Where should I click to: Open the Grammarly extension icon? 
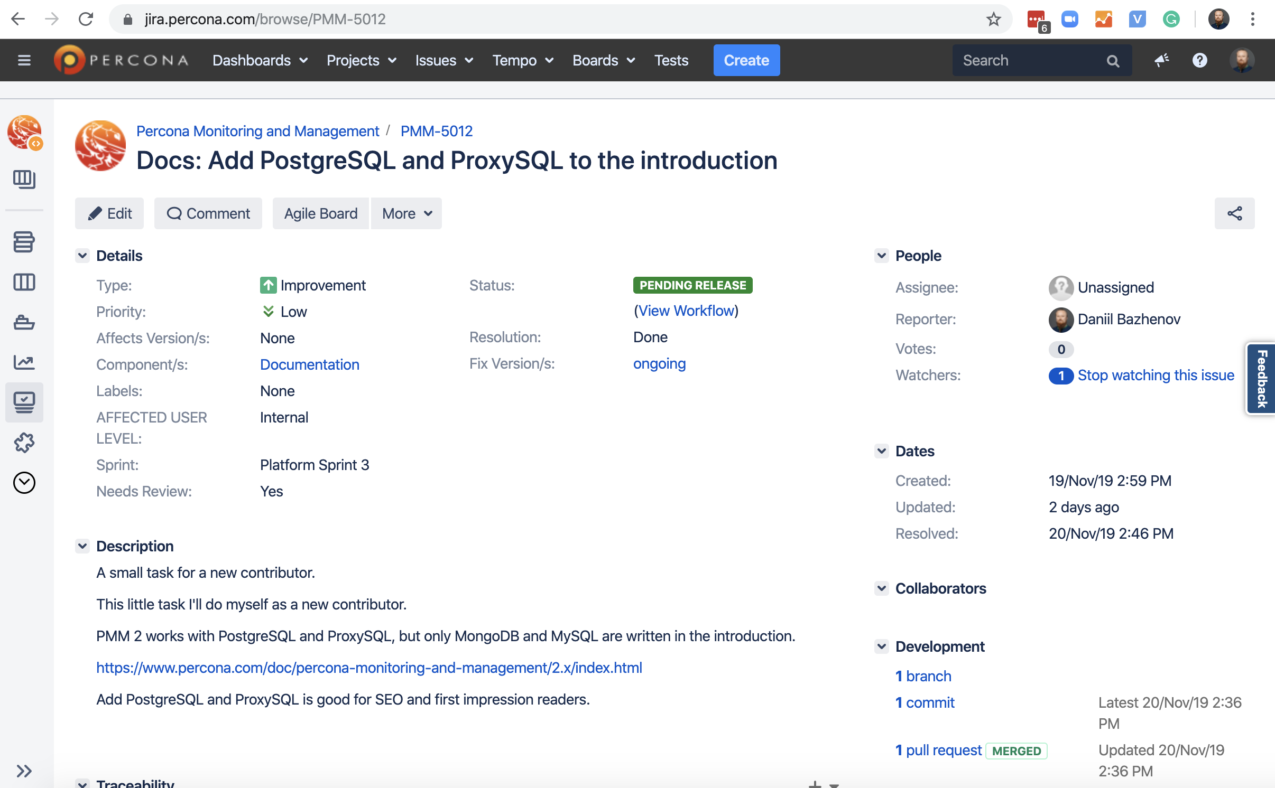[1171, 19]
